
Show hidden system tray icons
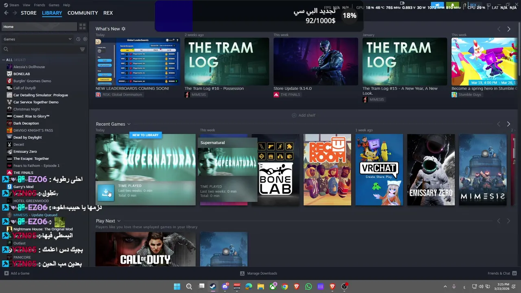pos(445,286)
